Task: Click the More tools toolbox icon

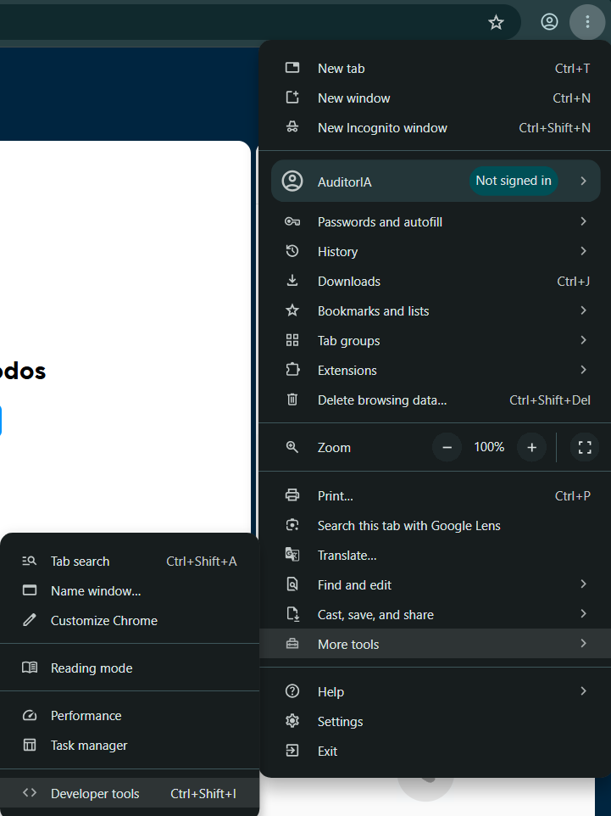Action: [292, 644]
